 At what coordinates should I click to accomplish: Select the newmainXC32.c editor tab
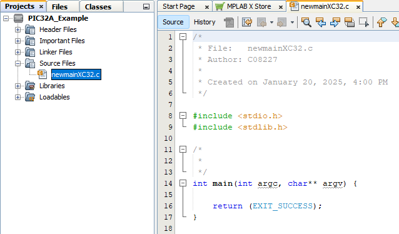(325, 6)
